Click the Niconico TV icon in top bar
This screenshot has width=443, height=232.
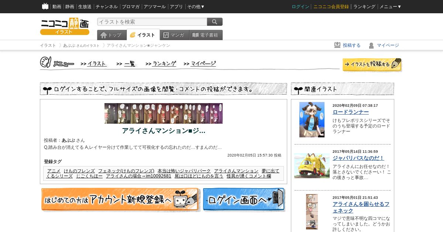(x=45, y=6)
